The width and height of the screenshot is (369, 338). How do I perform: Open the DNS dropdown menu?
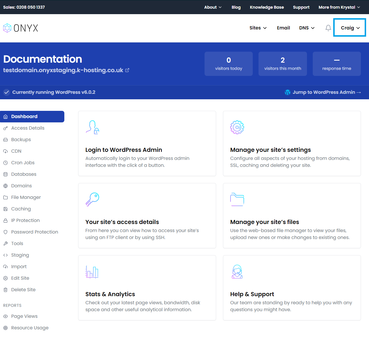click(x=307, y=28)
